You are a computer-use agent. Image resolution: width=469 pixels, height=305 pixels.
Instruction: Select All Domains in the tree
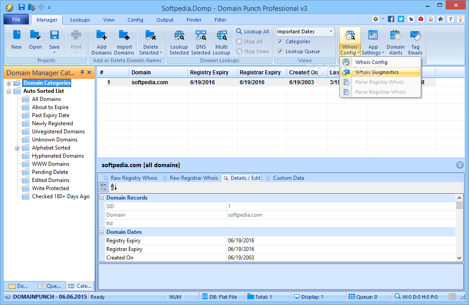[x=46, y=99]
